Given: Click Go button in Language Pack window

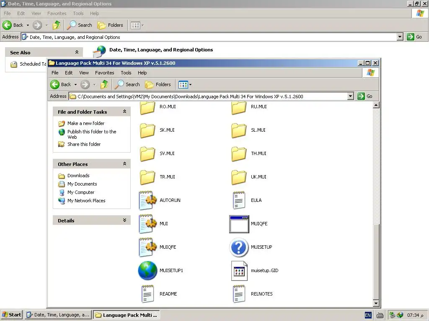Looking at the screenshot, I should coord(365,96).
